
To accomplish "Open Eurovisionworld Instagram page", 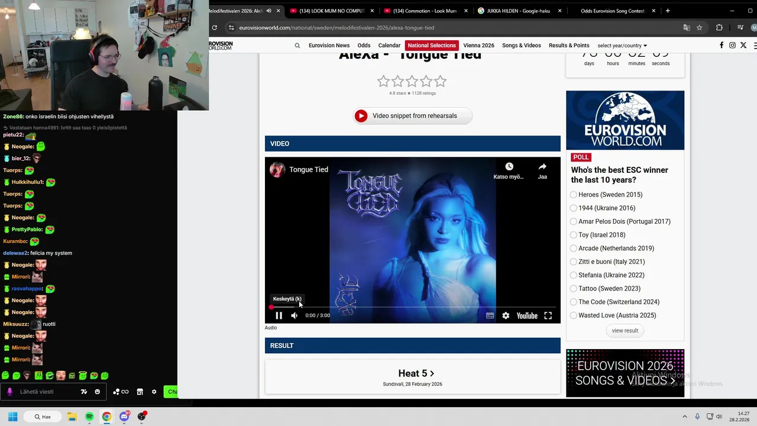I will 732,46.
